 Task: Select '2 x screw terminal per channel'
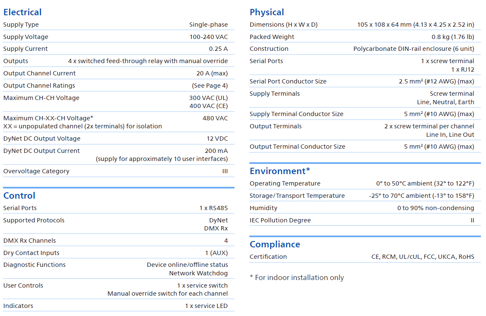(x=429, y=126)
